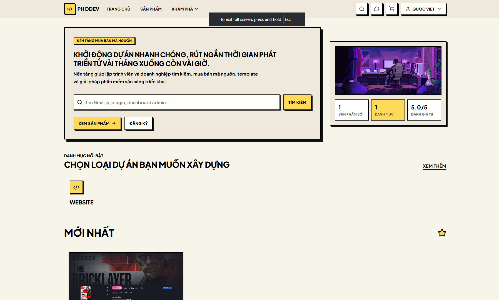Focus the Tìm Next.js search input field
This screenshot has height=300, width=499.
(177, 102)
